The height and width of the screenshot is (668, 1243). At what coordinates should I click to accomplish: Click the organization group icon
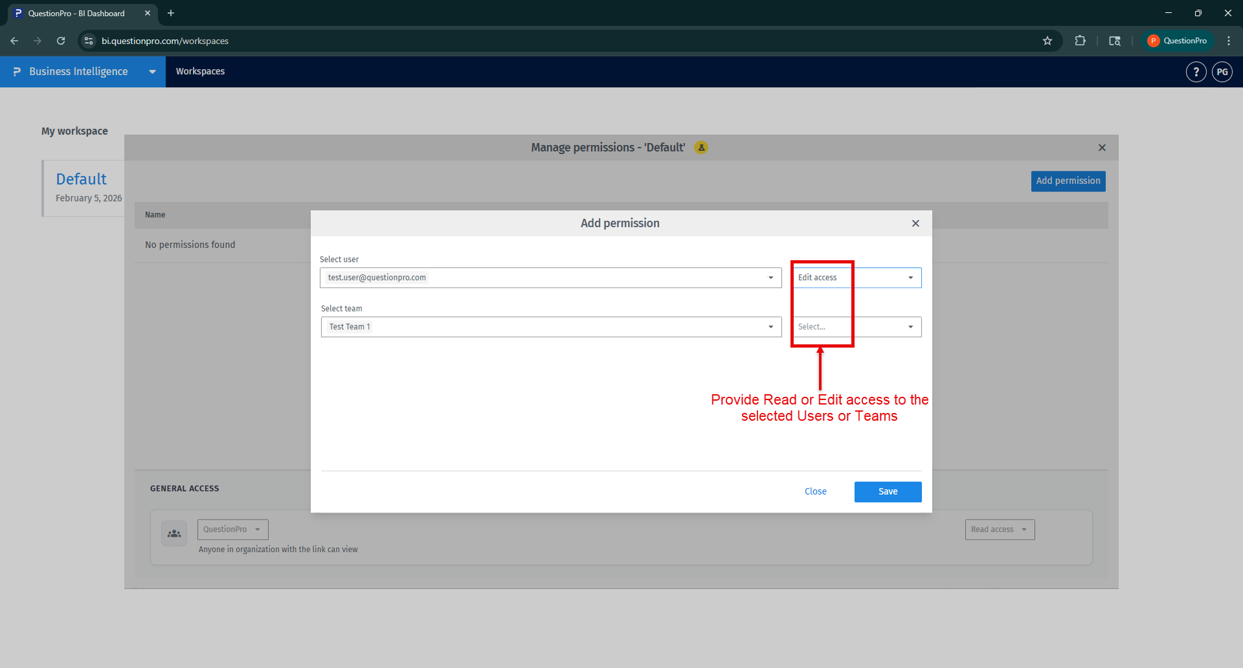point(174,534)
